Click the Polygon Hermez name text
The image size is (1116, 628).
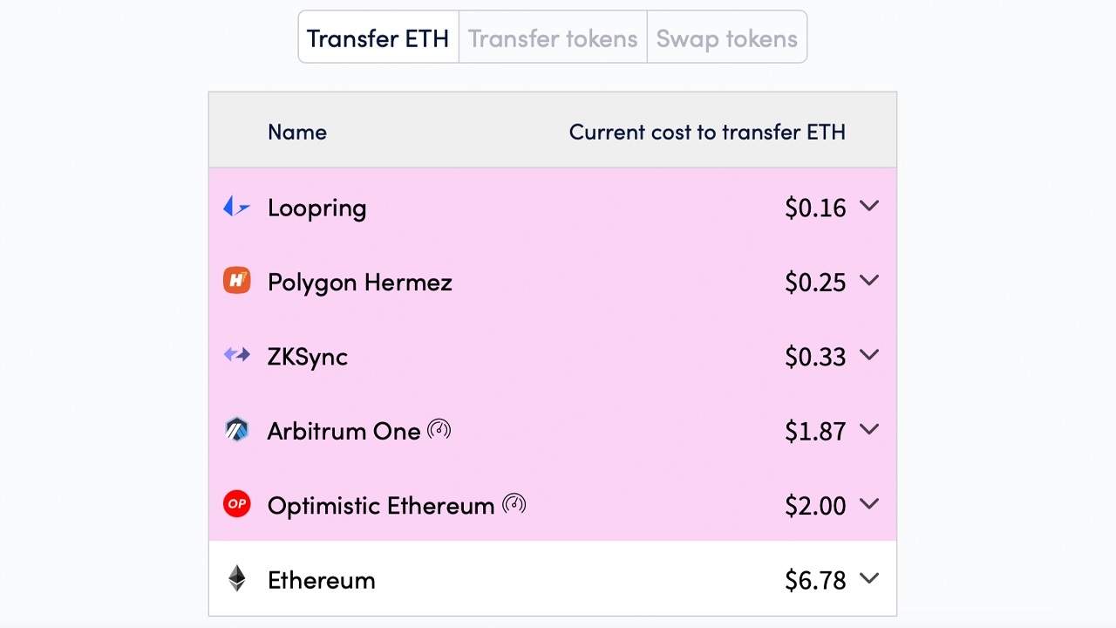coord(359,283)
